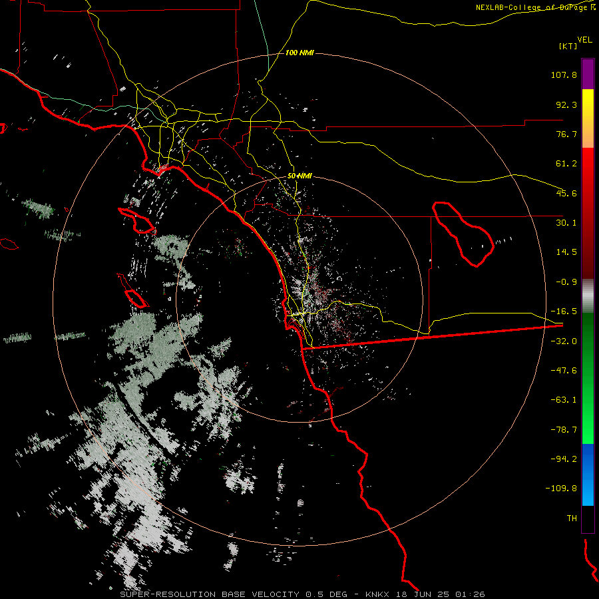Click the 30.1 legend value
Screen dimensions: 599x599
pyautogui.click(x=566, y=223)
